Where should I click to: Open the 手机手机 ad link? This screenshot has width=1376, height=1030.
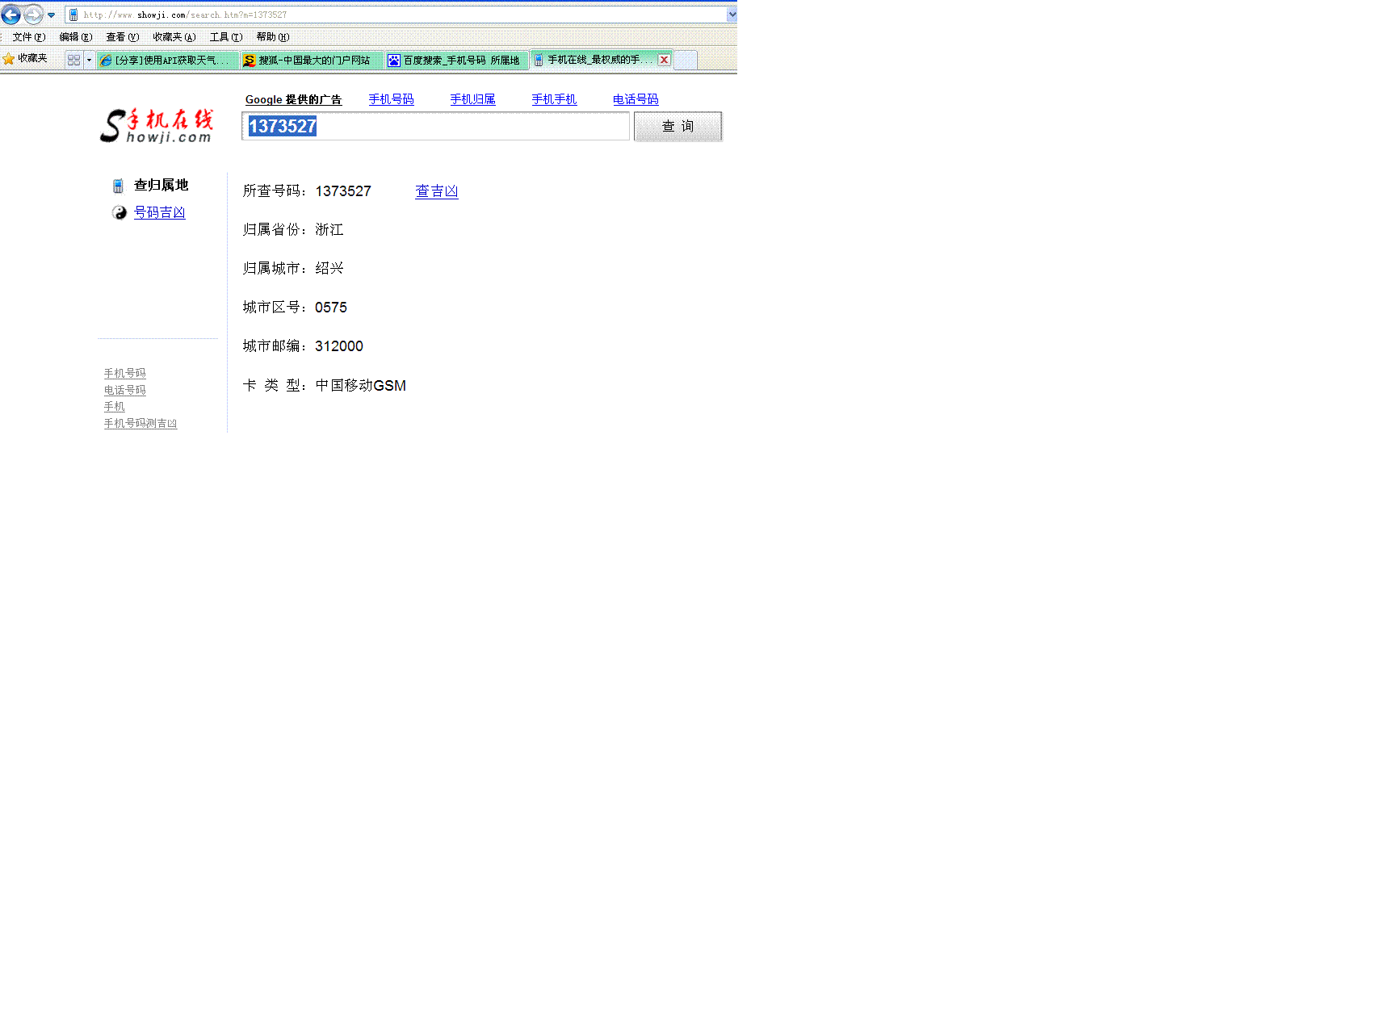(x=554, y=99)
